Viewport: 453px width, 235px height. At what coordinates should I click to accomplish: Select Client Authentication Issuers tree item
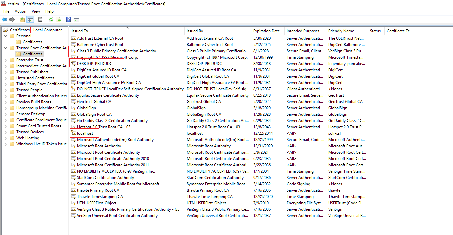pyautogui.click(x=41, y=96)
